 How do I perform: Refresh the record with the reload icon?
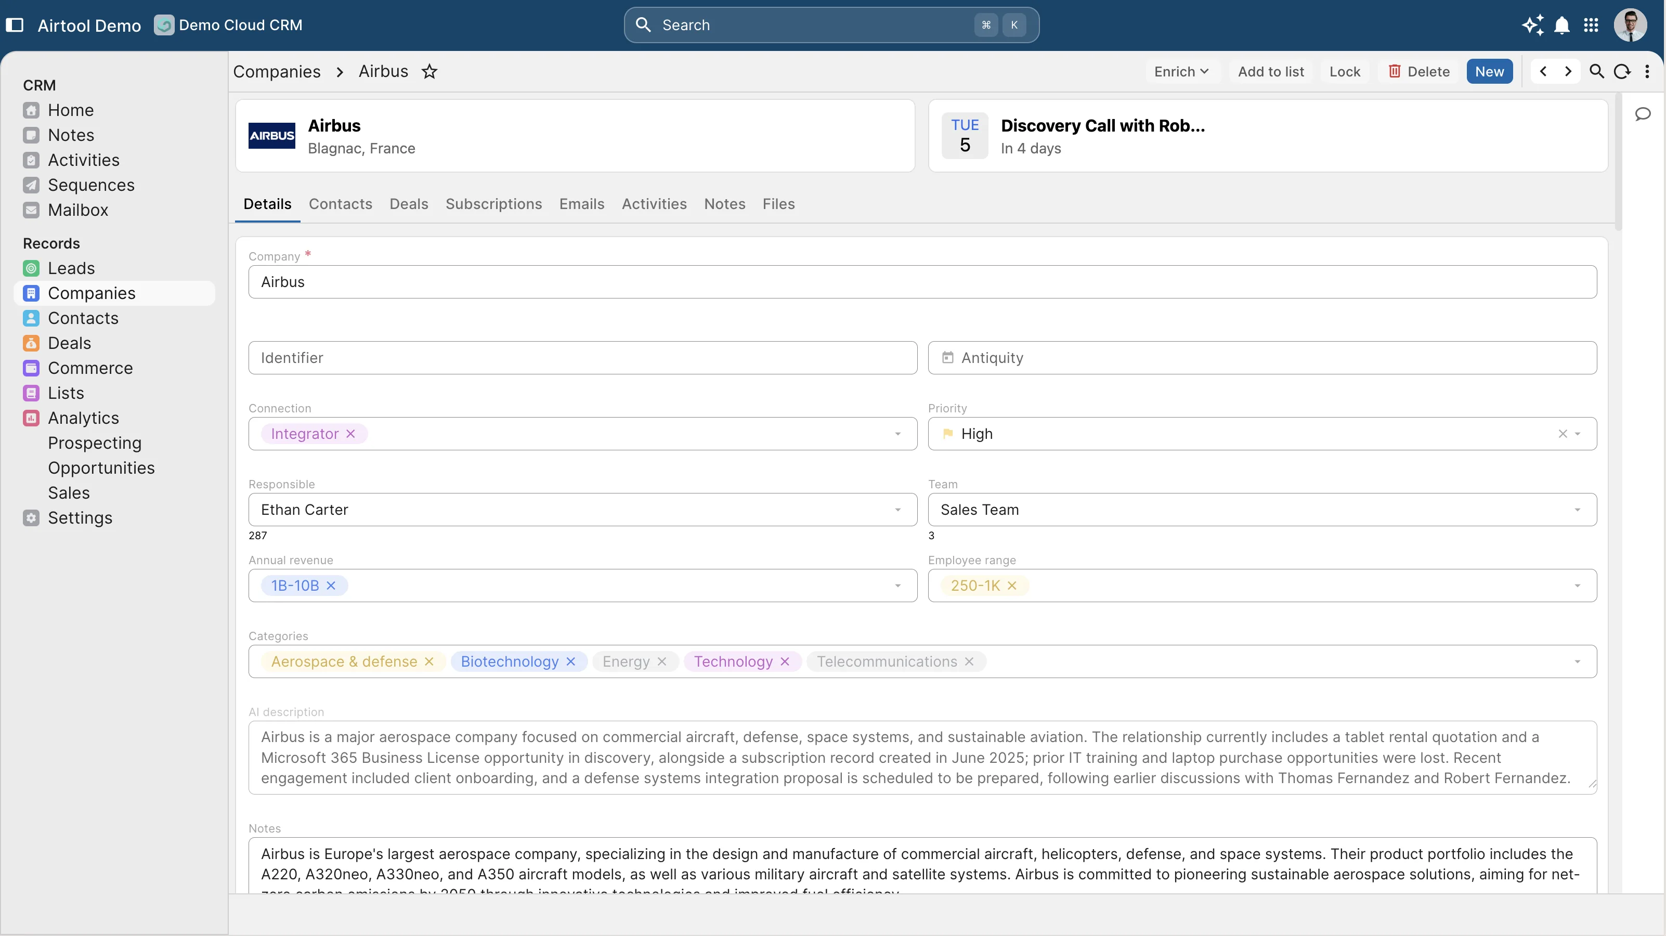(1622, 71)
